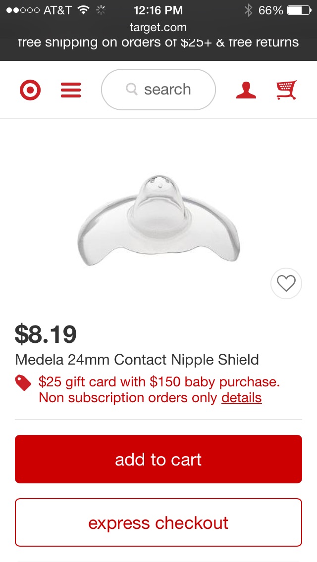The image size is (317, 562).
Task: Tap the $8.19 price text
Action: tap(46, 334)
